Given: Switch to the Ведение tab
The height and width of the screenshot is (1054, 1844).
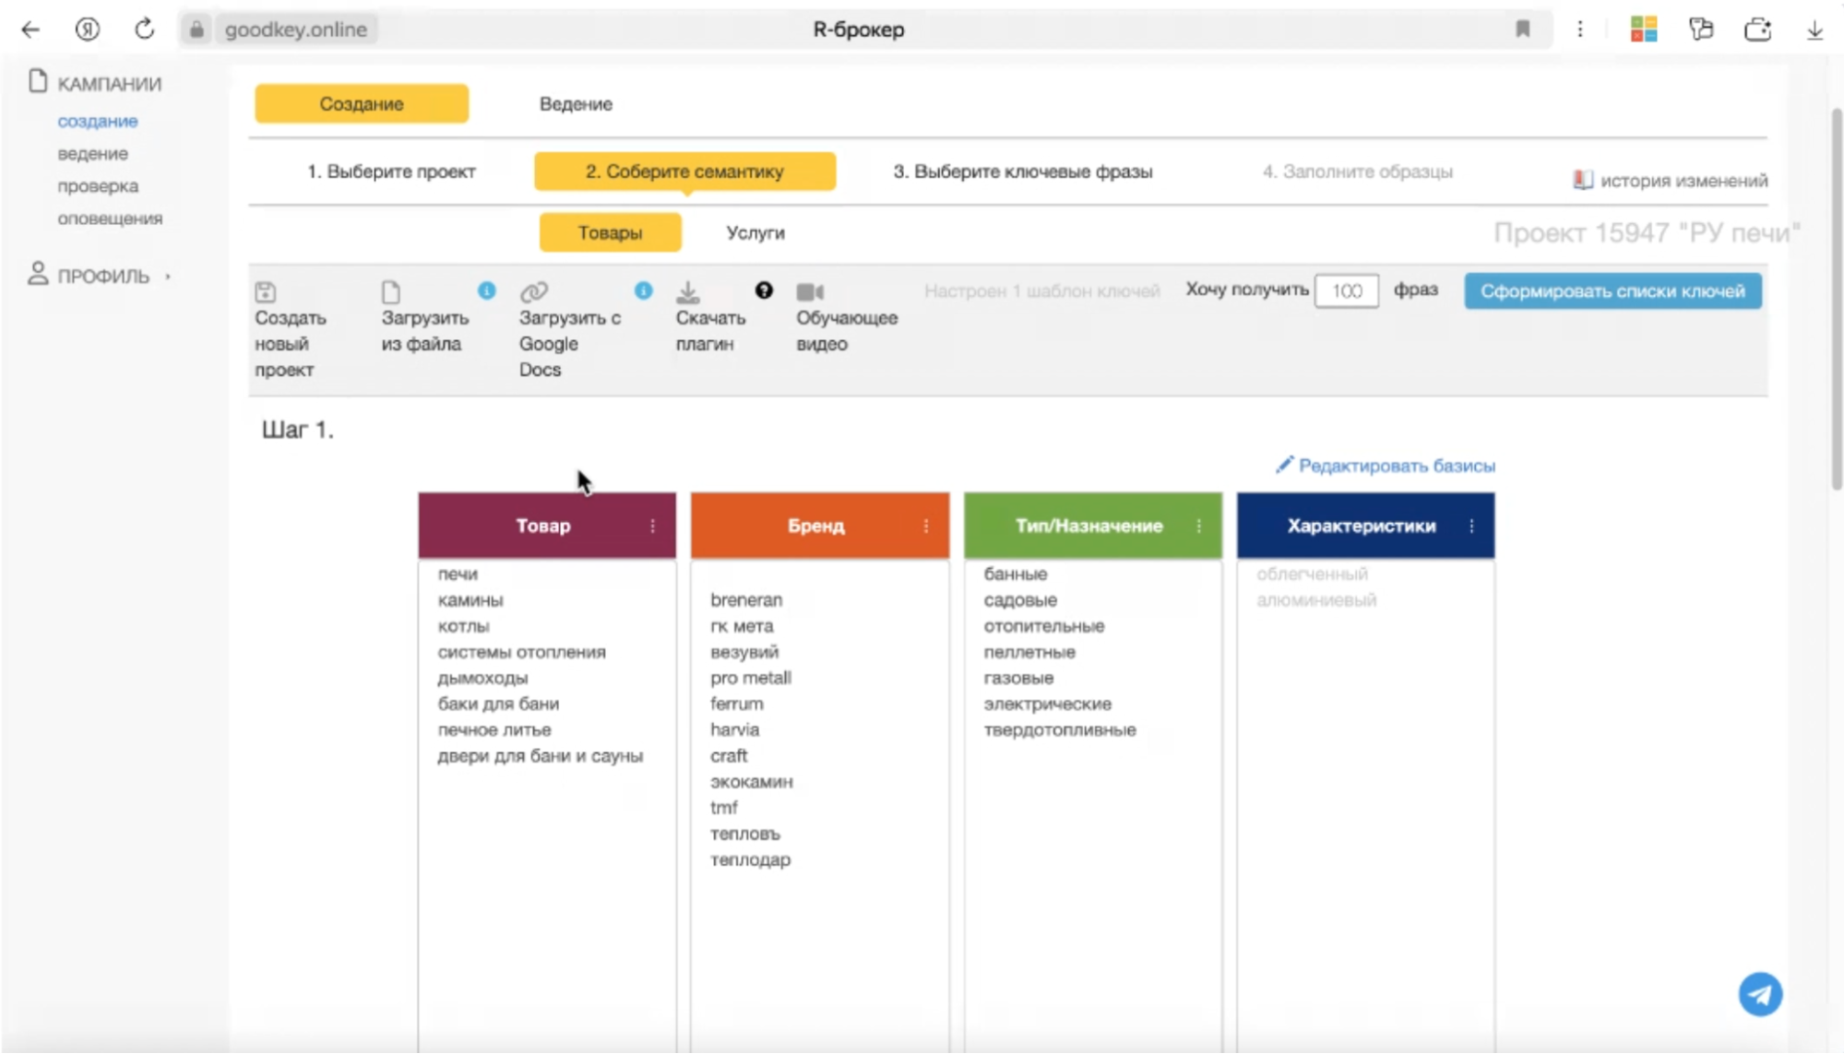Looking at the screenshot, I should pos(576,103).
